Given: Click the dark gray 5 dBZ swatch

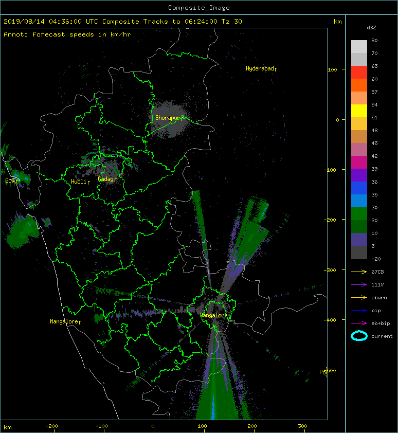Looking at the screenshot, I should [359, 252].
